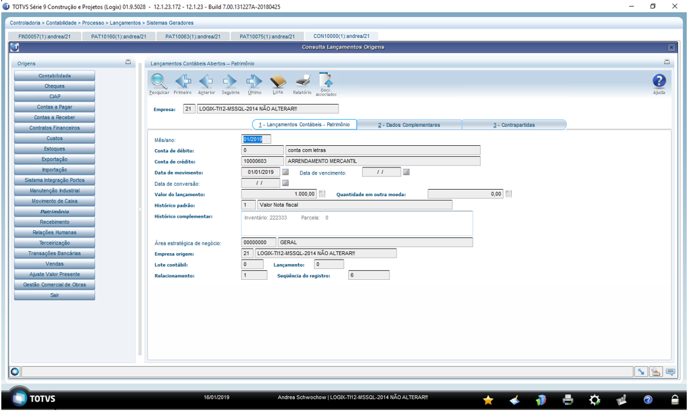Open calculator beside Valor do lançamento
The width and height of the screenshot is (690, 412).
pos(321,194)
